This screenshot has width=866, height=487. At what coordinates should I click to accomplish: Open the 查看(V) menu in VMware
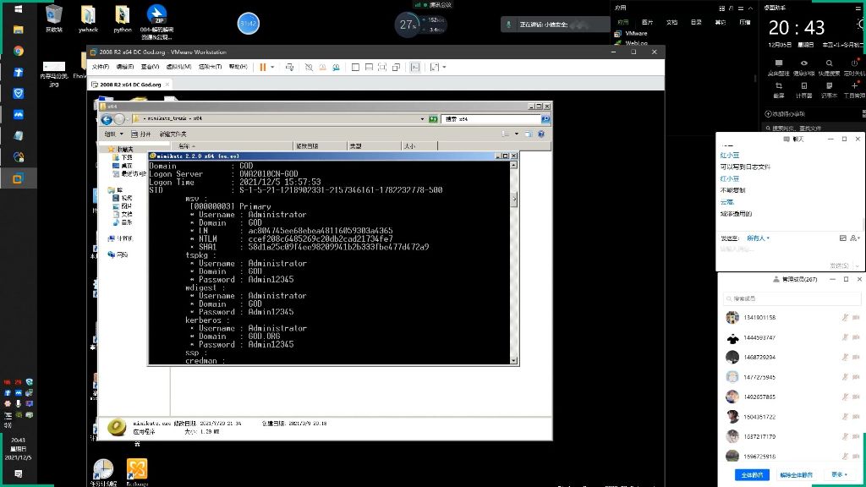pyautogui.click(x=150, y=67)
